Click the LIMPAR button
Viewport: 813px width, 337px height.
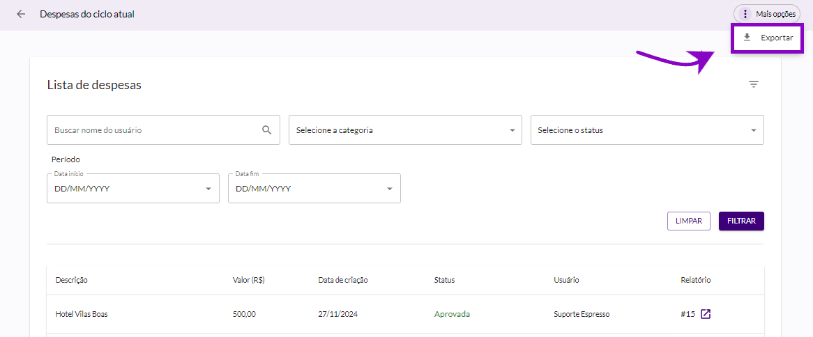click(x=689, y=221)
